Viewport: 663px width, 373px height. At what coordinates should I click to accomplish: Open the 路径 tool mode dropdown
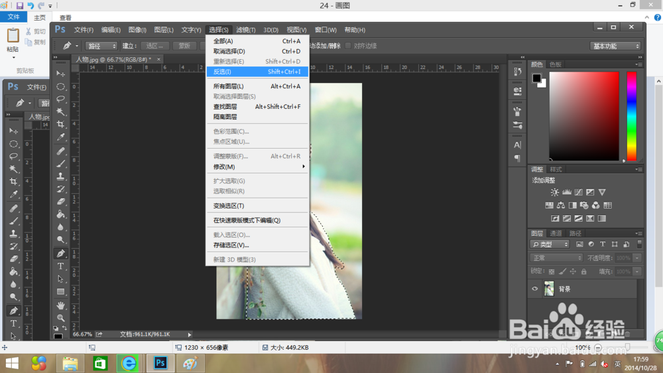[101, 46]
